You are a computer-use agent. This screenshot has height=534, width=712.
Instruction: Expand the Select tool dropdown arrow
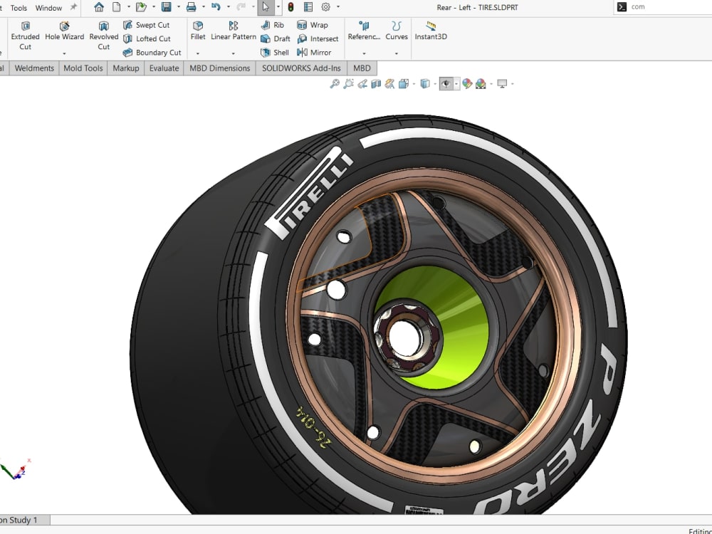point(278,7)
